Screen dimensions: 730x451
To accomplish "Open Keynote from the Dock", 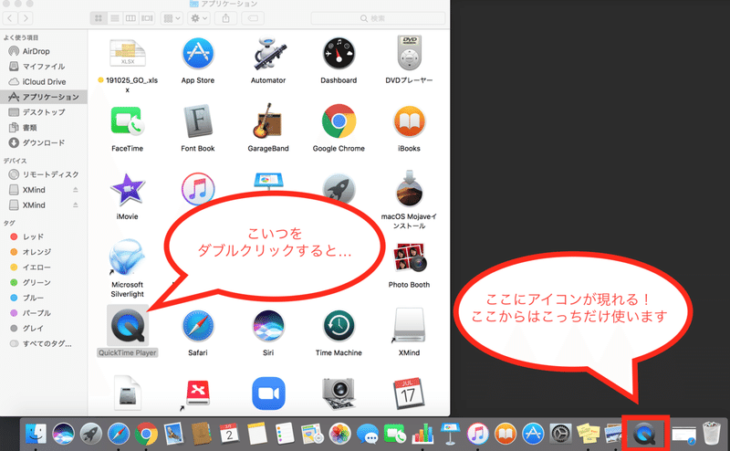I will [450, 434].
